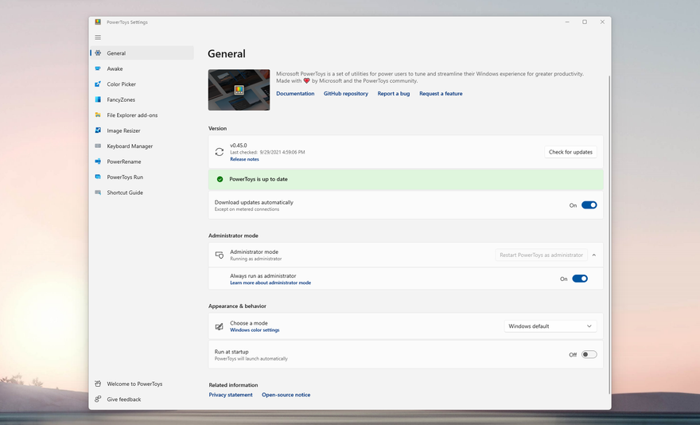700x425 pixels.
Task: Open File Explorer add-ons page
Action: pyautogui.click(x=142, y=115)
